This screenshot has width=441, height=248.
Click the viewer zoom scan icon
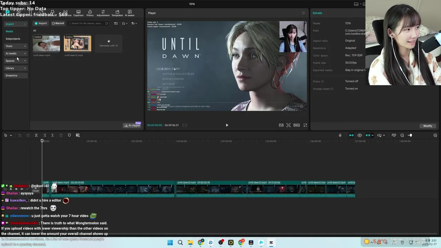(288, 125)
